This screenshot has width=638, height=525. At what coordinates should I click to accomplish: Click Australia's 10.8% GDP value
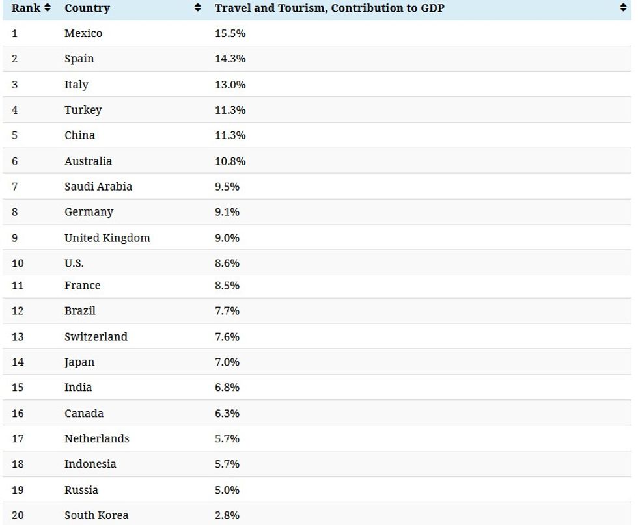pos(230,161)
